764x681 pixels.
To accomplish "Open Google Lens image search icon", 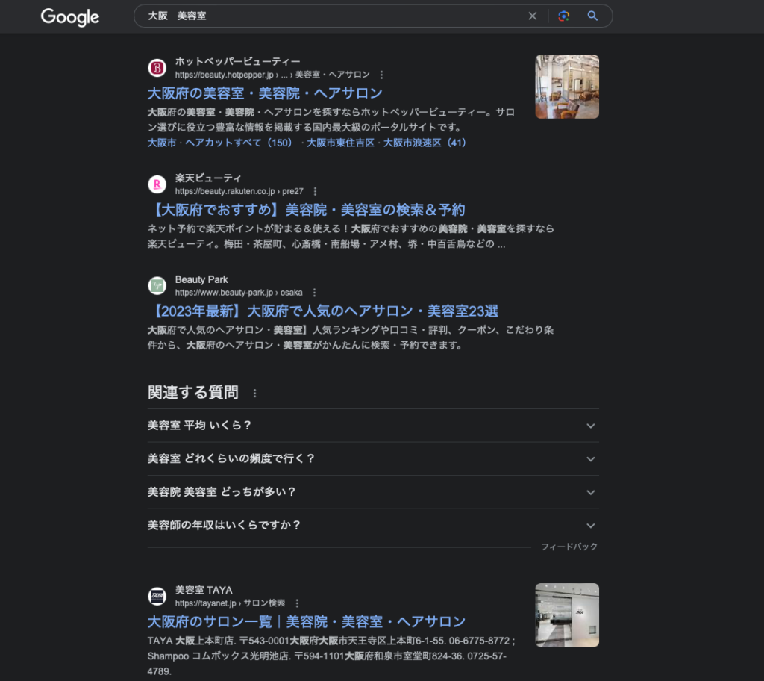I will pyautogui.click(x=564, y=16).
